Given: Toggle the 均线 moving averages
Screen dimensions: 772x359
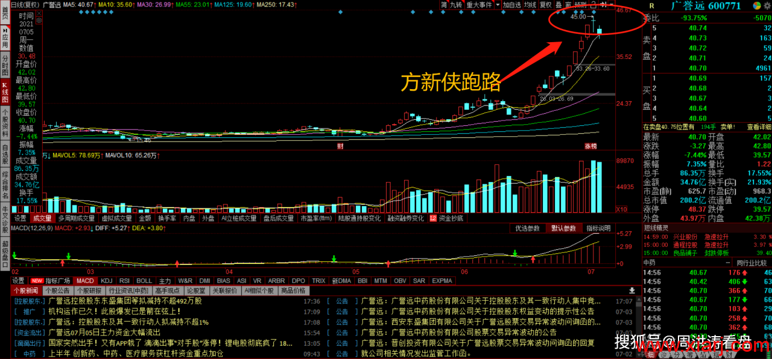Looking at the screenshot, I should point(530,5).
